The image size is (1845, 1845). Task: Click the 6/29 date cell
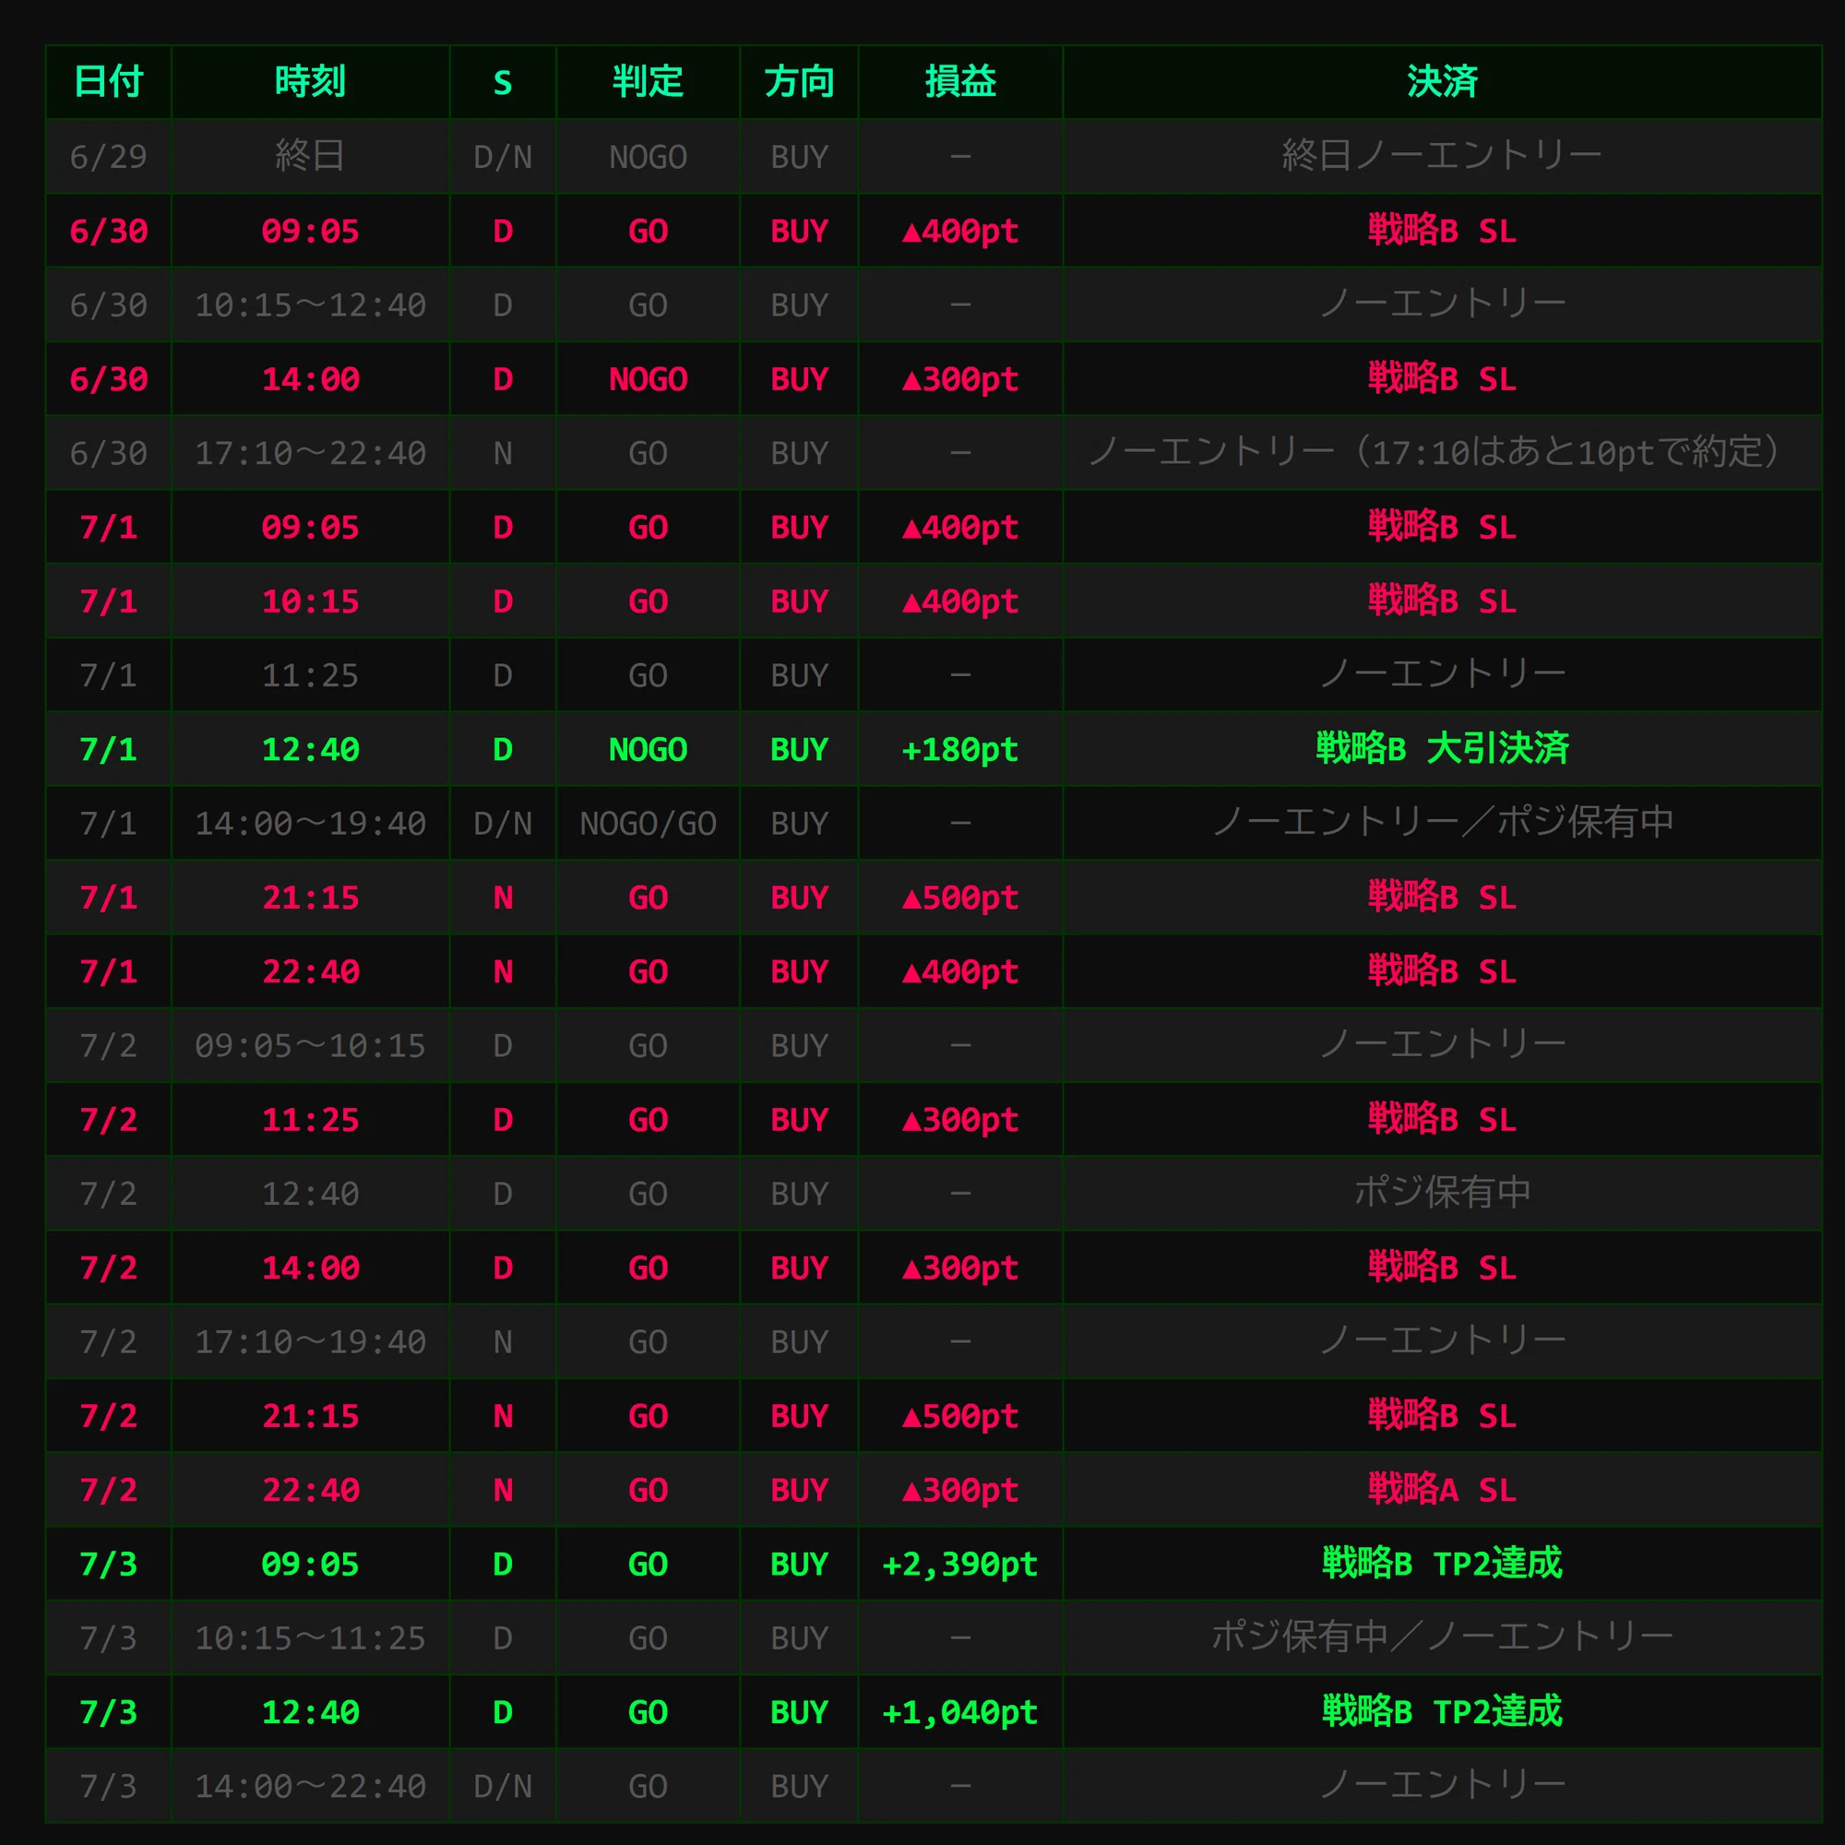[109, 157]
